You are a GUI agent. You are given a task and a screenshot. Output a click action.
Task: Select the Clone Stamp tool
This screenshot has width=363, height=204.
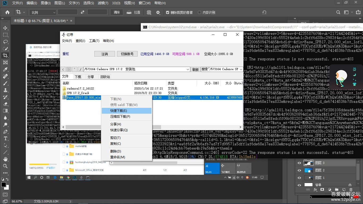[x=5, y=90]
